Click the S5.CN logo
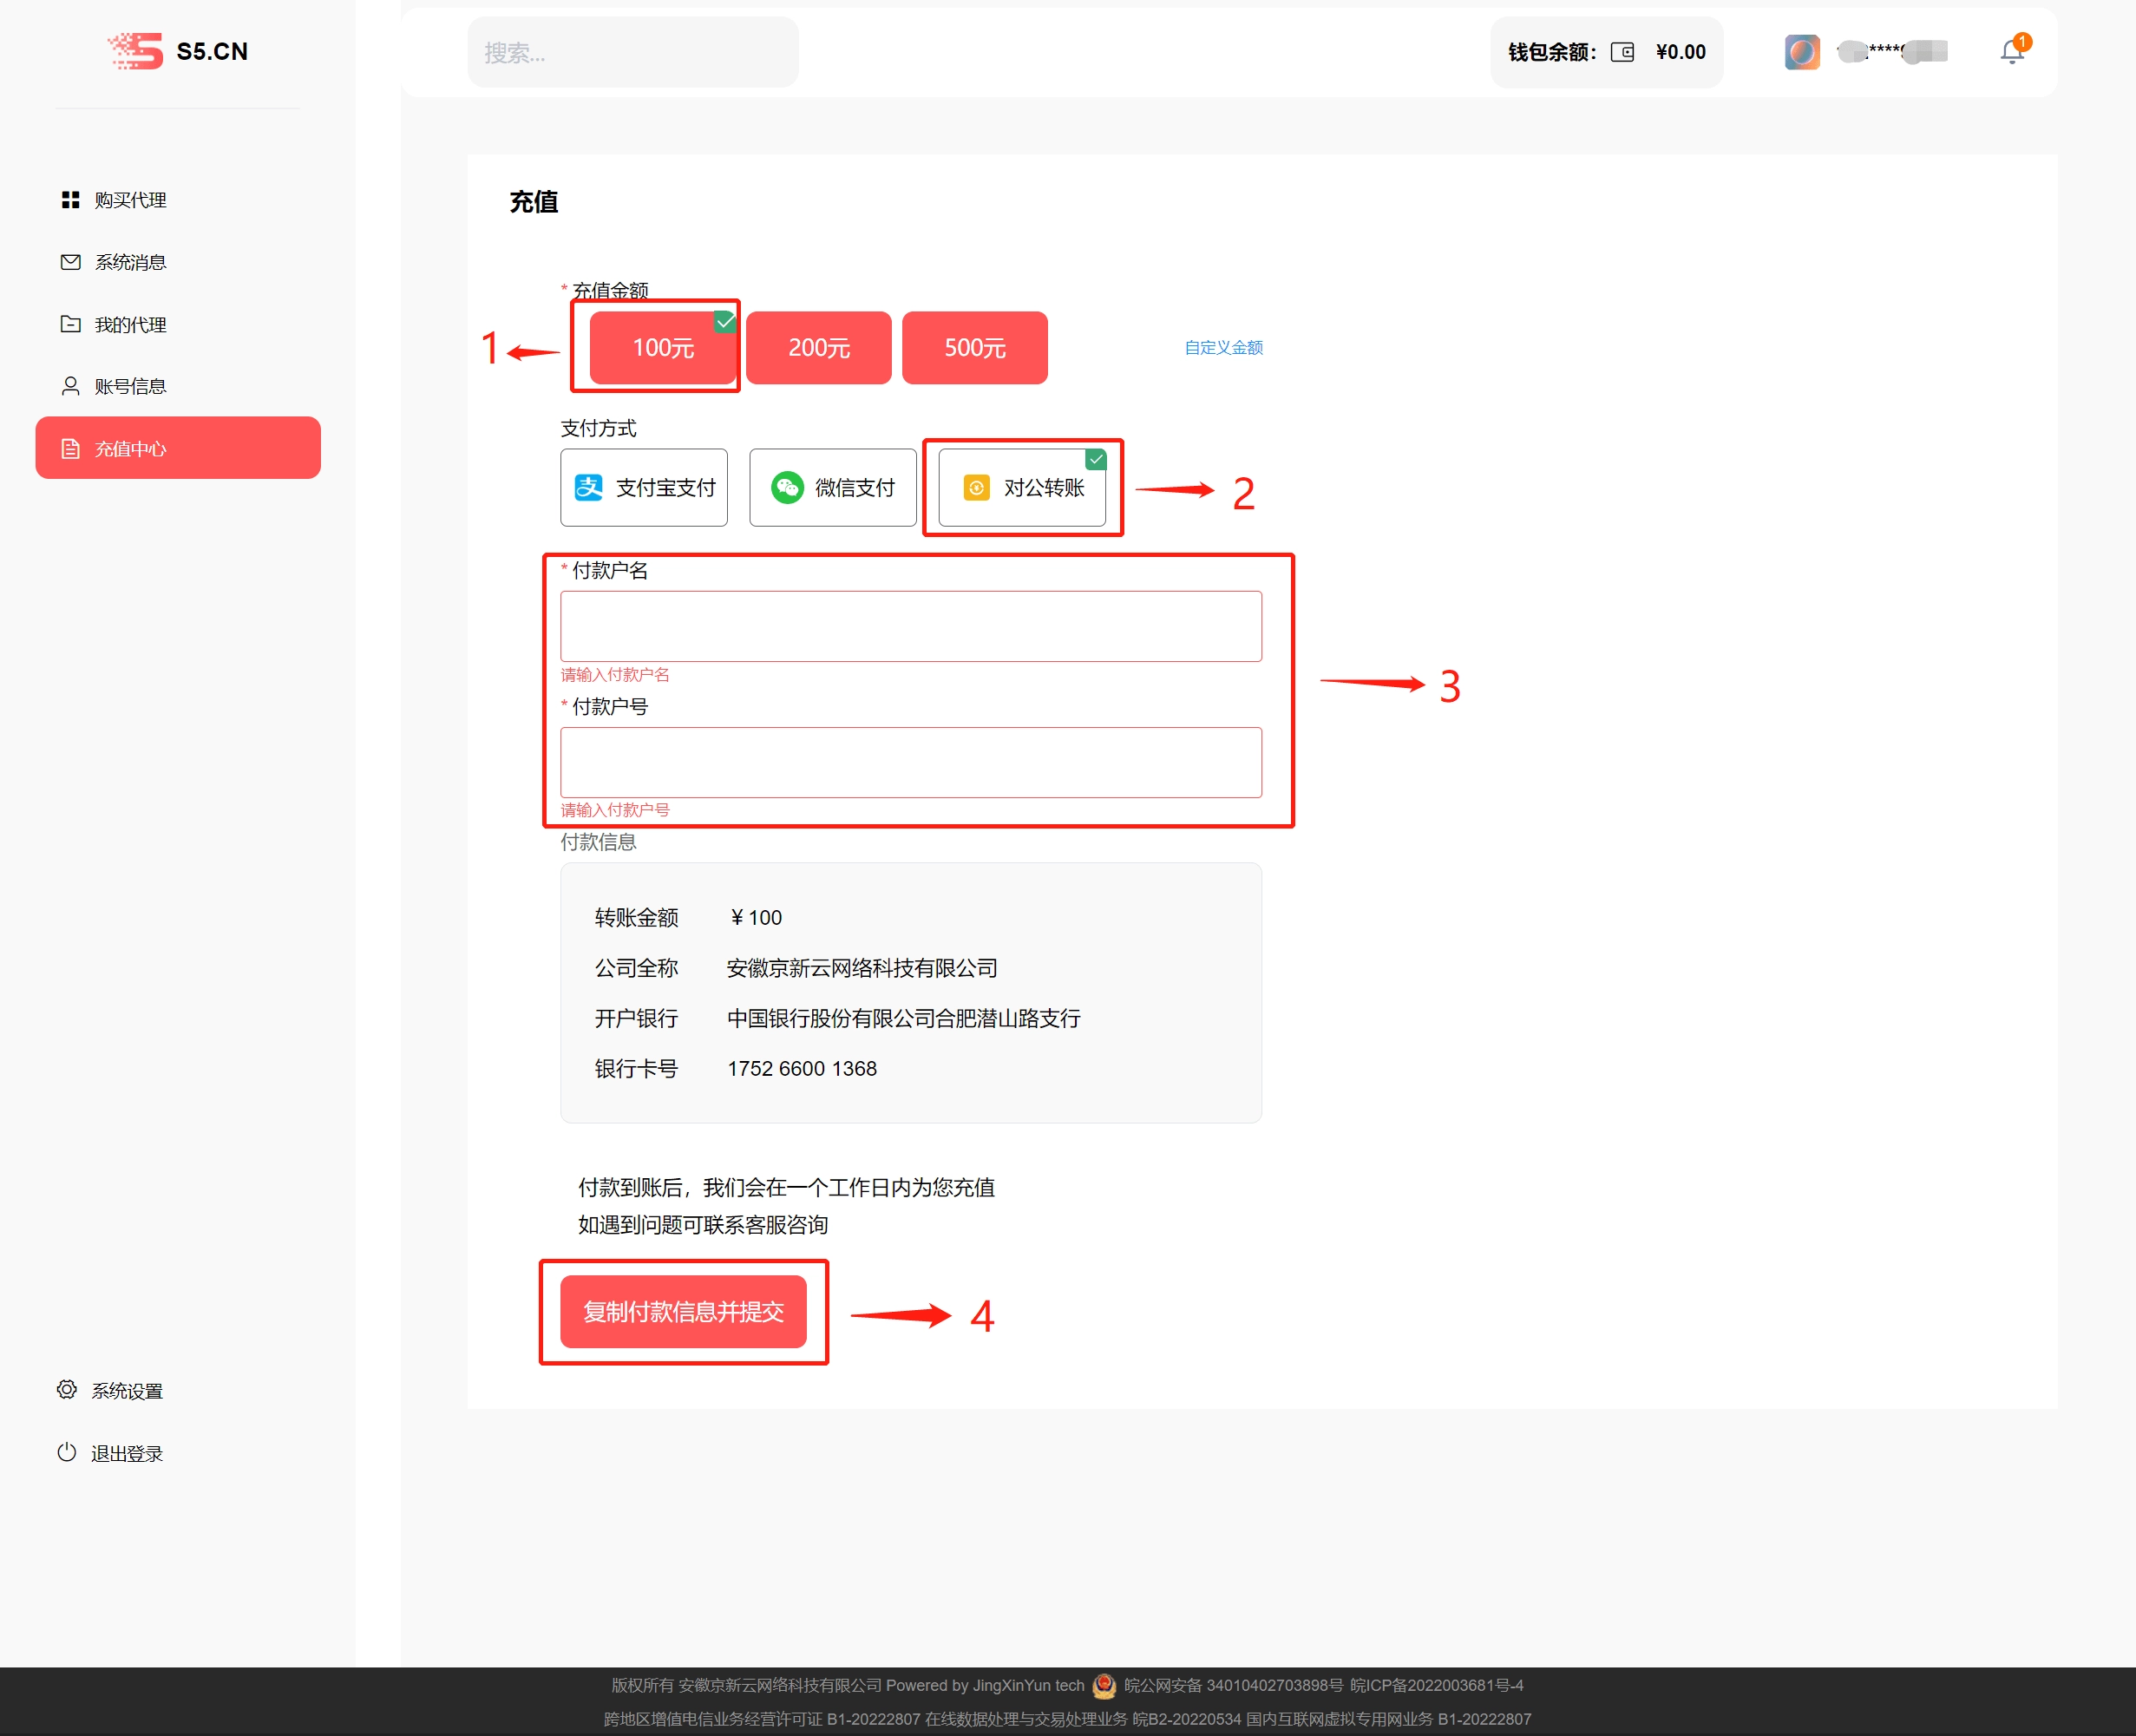The height and width of the screenshot is (1736, 2136). 178,51
